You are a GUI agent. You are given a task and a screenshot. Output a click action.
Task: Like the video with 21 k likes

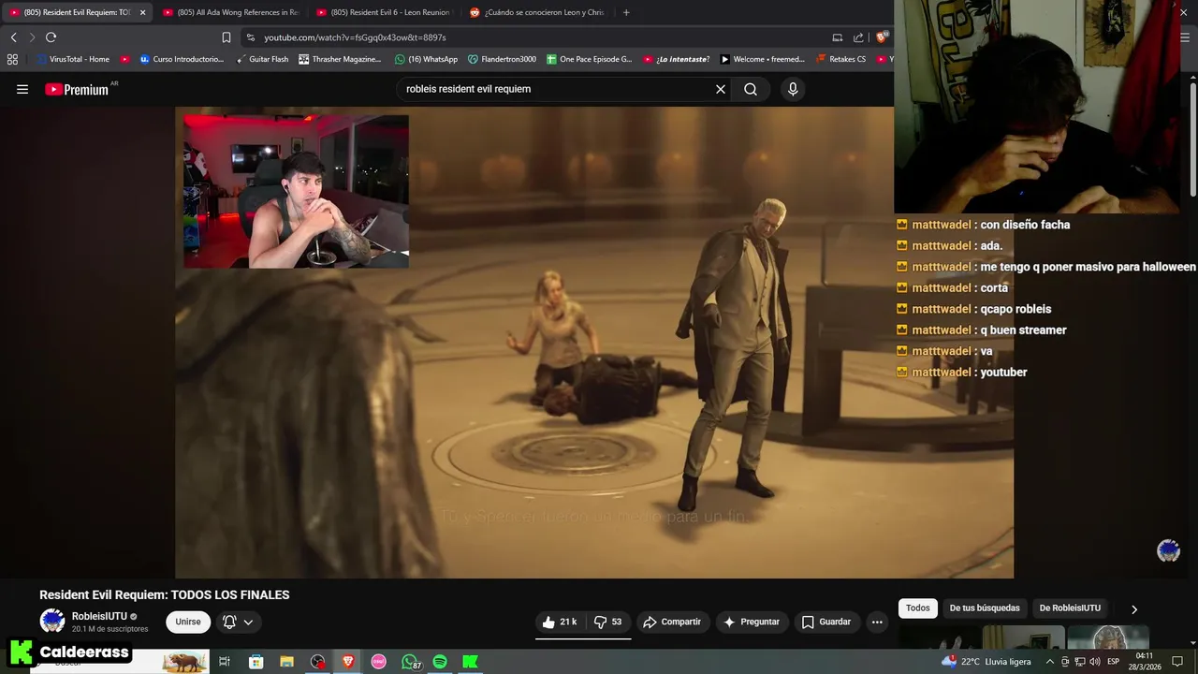559,622
